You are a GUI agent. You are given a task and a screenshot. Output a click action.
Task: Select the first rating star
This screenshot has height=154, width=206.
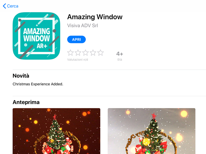70,53
